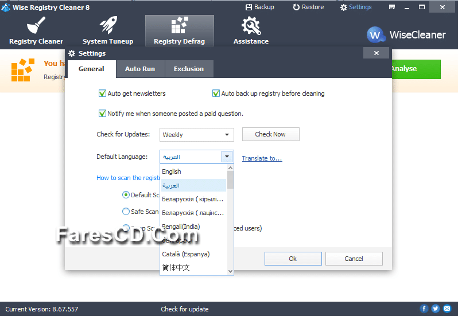458x316 pixels.
Task: Toggle Auto back up registry before cleaning
Action: pyautogui.click(x=216, y=93)
